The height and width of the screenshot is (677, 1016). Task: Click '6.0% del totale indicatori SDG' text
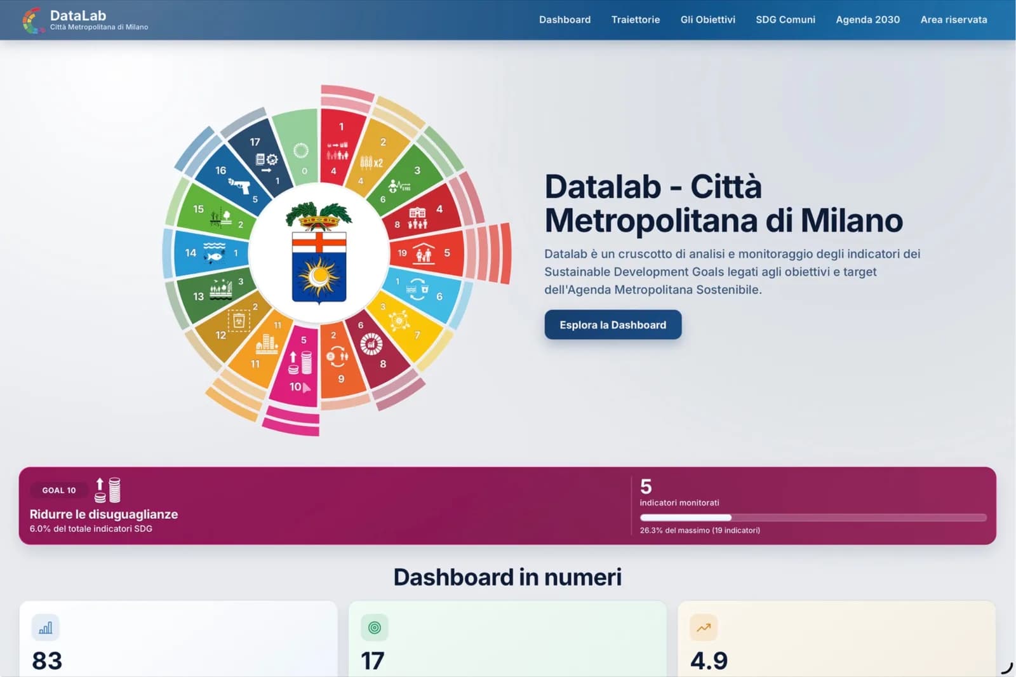tap(91, 528)
